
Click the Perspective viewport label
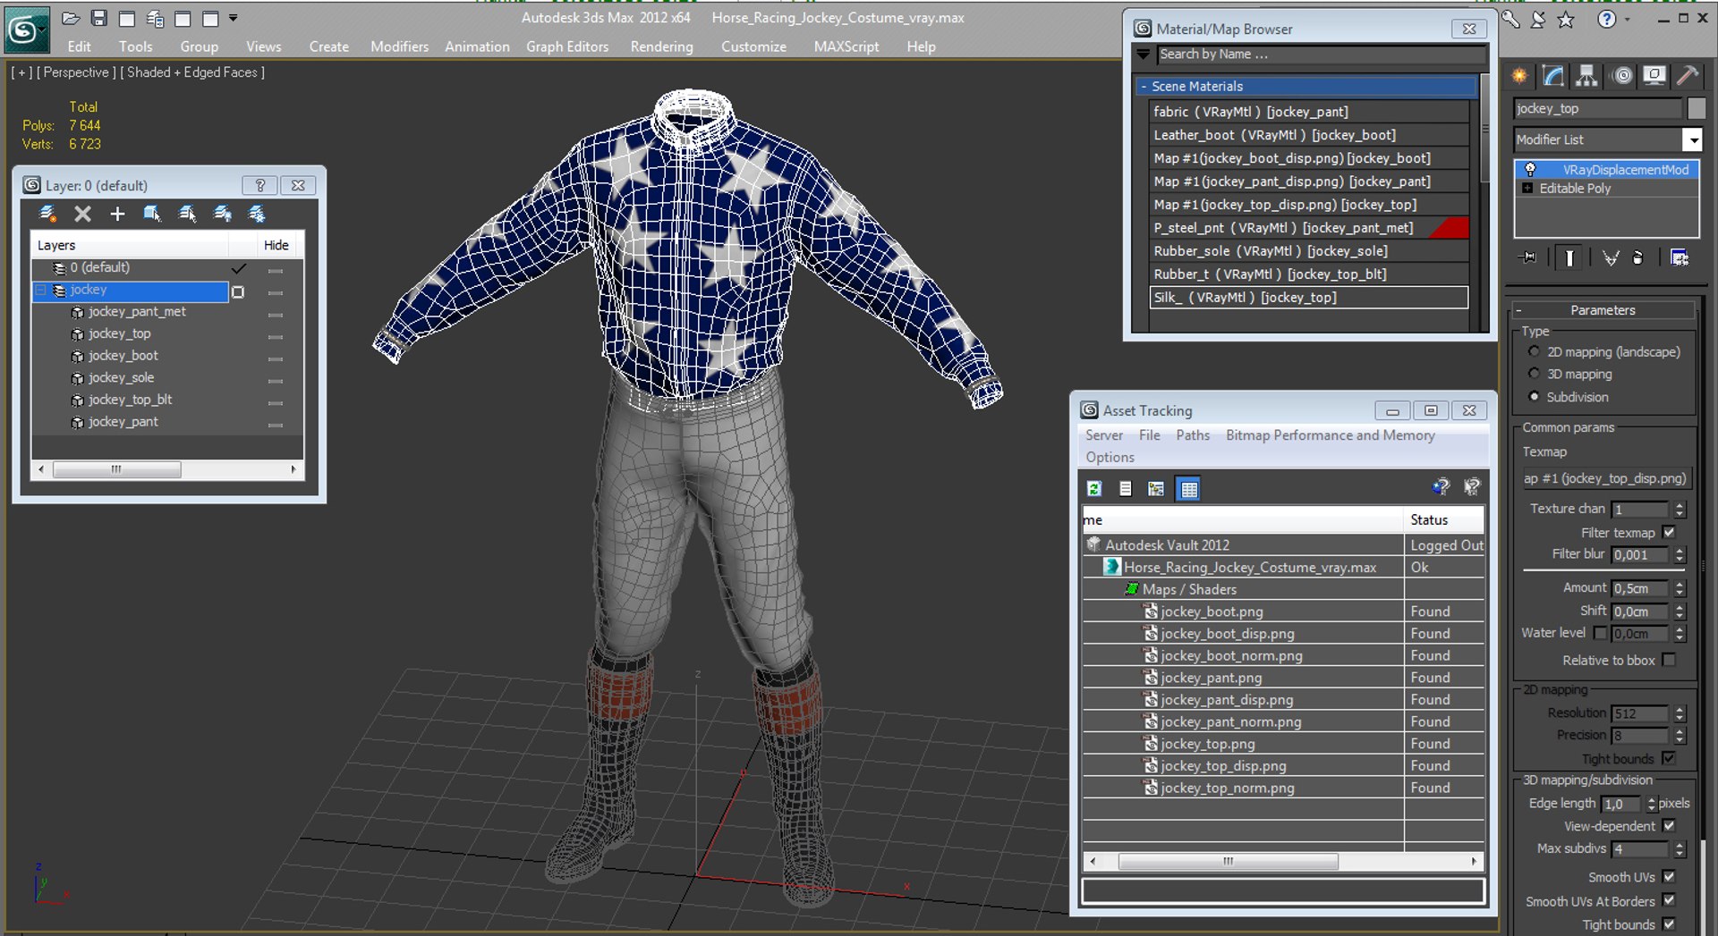(76, 72)
